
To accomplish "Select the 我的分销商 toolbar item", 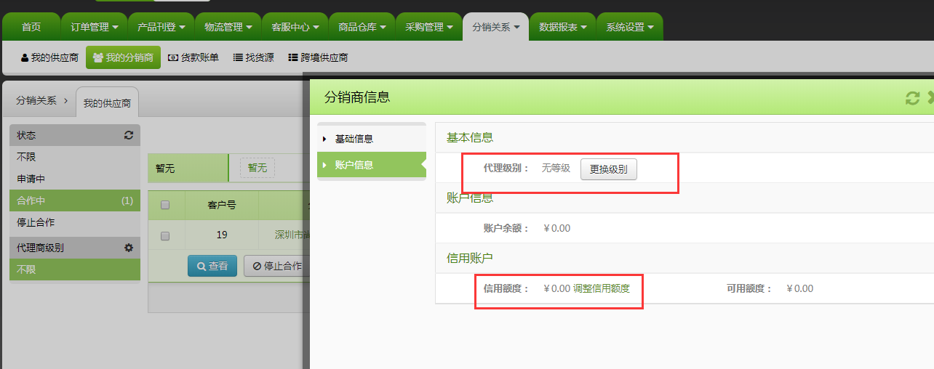I will pyautogui.click(x=123, y=57).
